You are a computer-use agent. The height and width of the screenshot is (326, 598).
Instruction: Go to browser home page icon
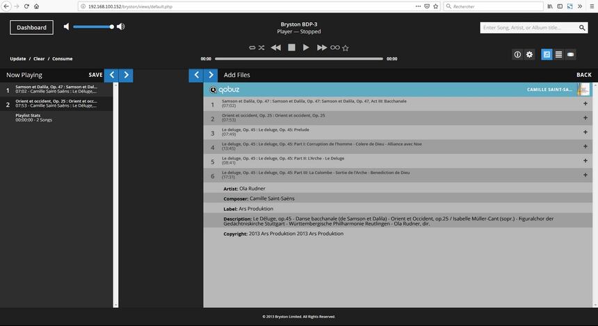37,6
